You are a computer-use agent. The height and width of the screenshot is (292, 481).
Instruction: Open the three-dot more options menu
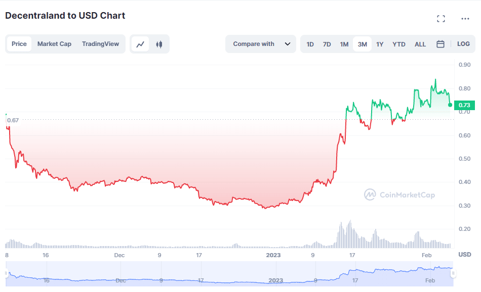tap(465, 19)
